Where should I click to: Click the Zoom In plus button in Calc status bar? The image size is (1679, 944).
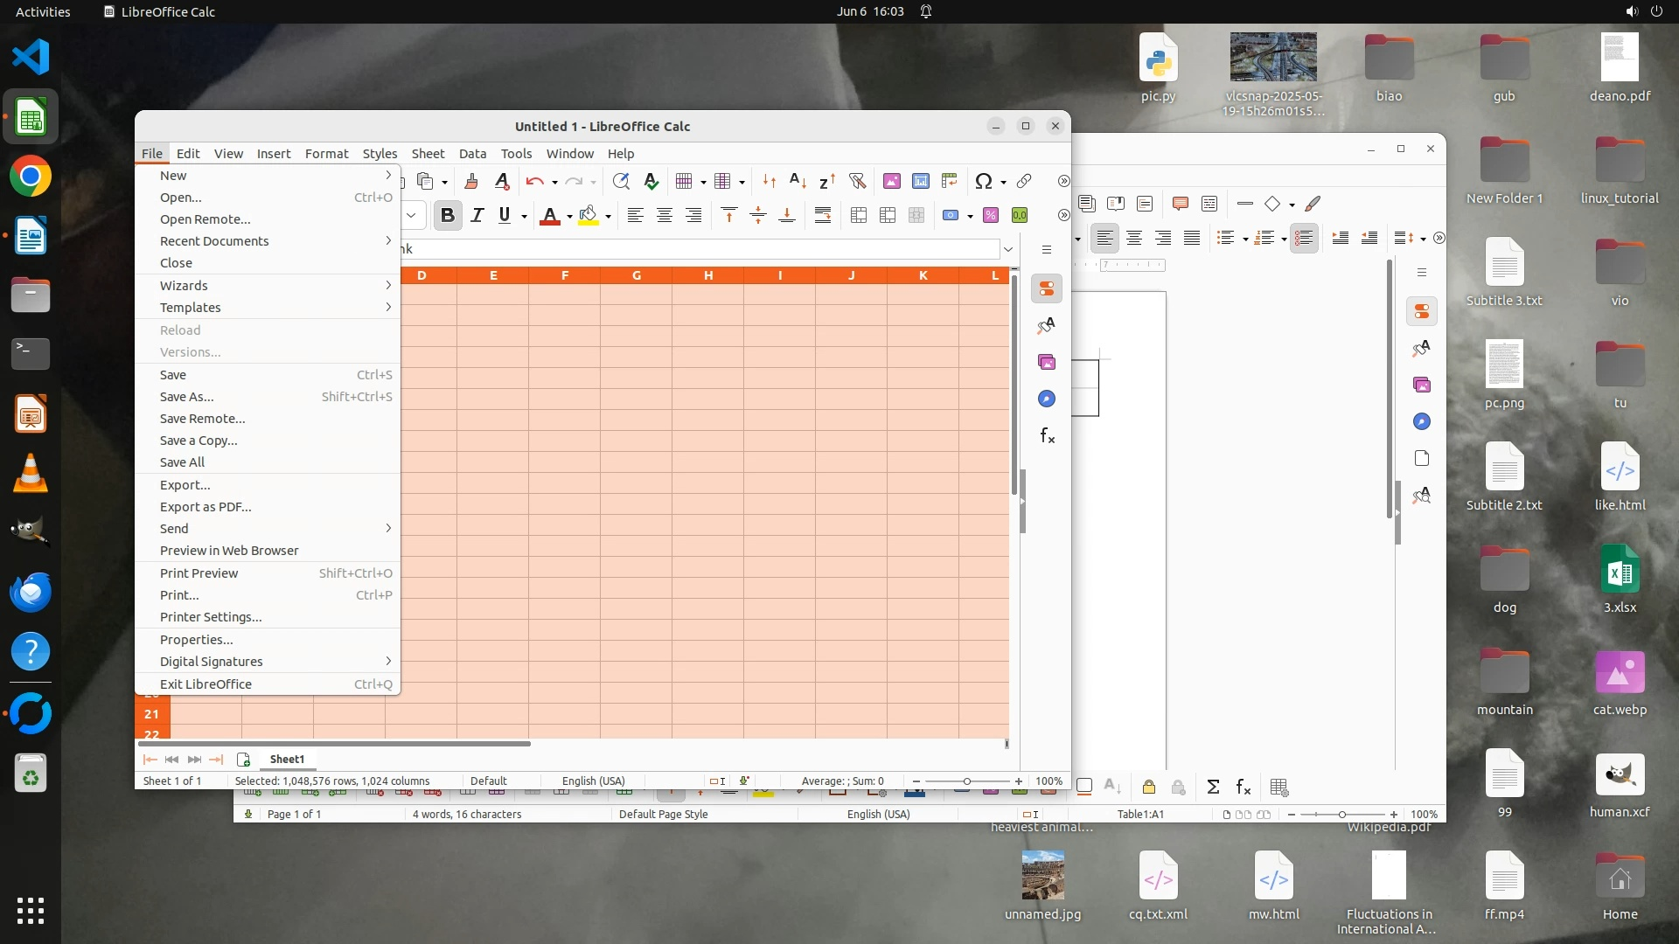point(1018,781)
